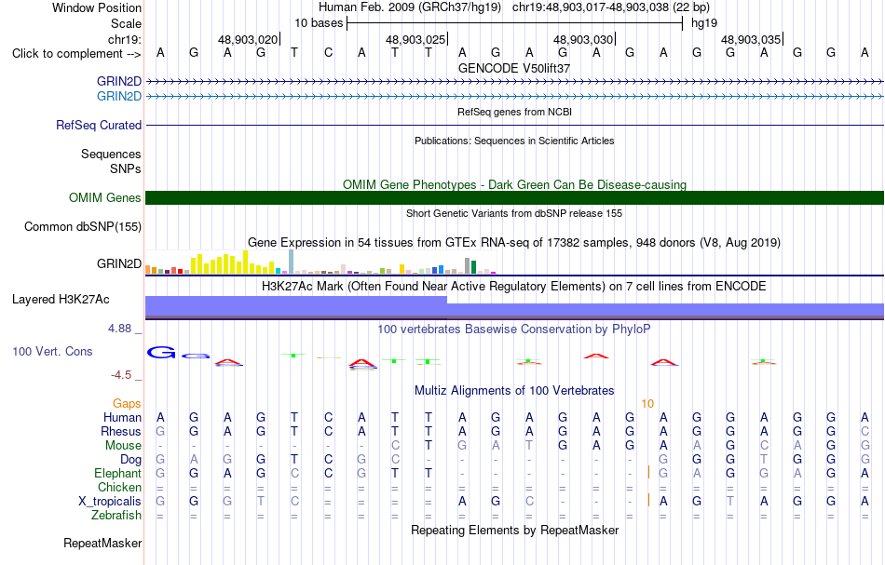
Task: Click the 100 Vert. Cons track label
Action: point(52,351)
